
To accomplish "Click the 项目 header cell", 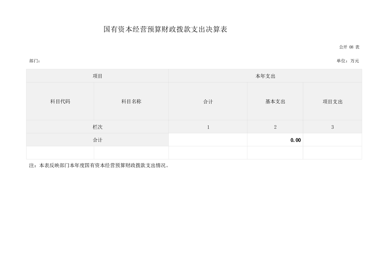I will (x=97, y=76).
